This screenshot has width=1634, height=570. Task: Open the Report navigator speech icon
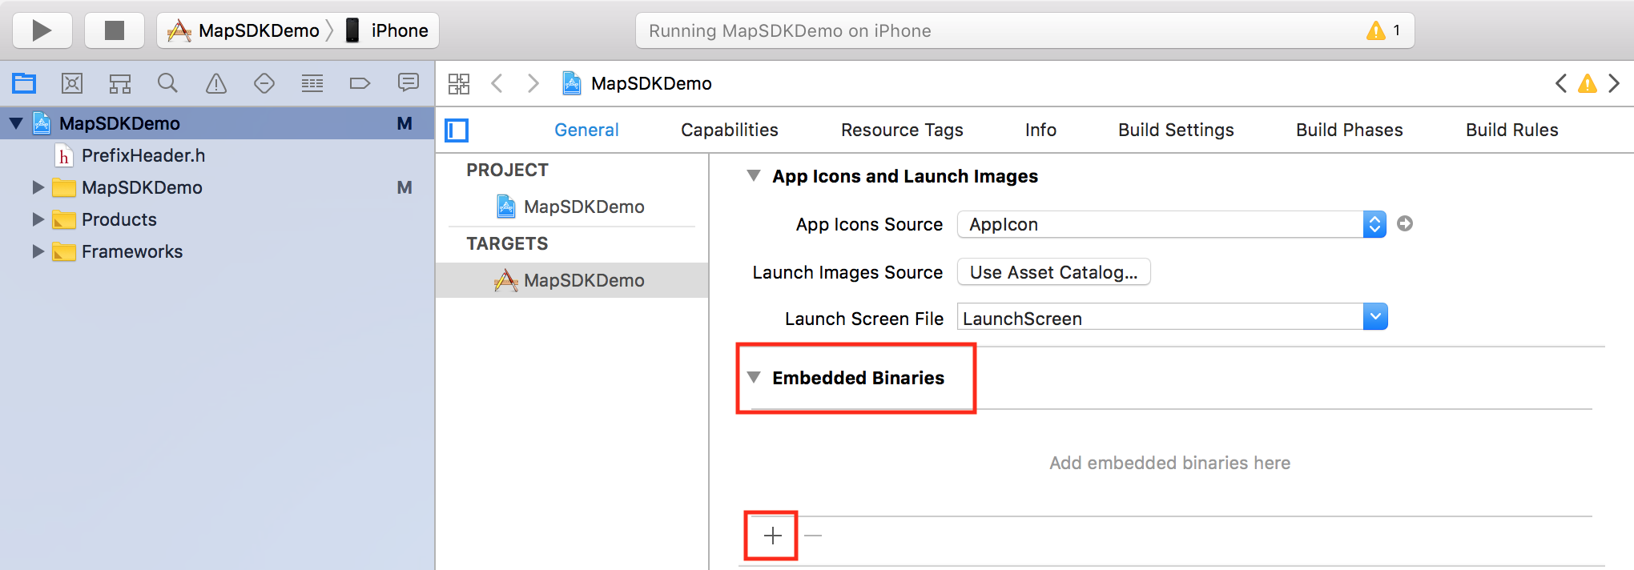click(x=408, y=82)
